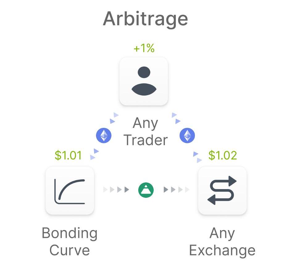This screenshot has width=288, height=269.
Task: Click the blue arrows above $1.02 price
Action: [198, 157]
